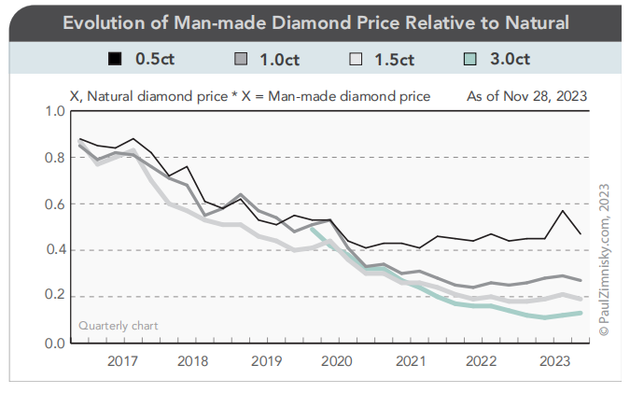Select the 0.5ct legend label
This screenshot has width=630, height=393.
tap(155, 59)
